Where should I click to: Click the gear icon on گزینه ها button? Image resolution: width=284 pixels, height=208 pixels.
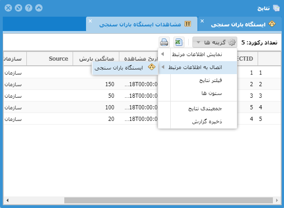coord(232,42)
